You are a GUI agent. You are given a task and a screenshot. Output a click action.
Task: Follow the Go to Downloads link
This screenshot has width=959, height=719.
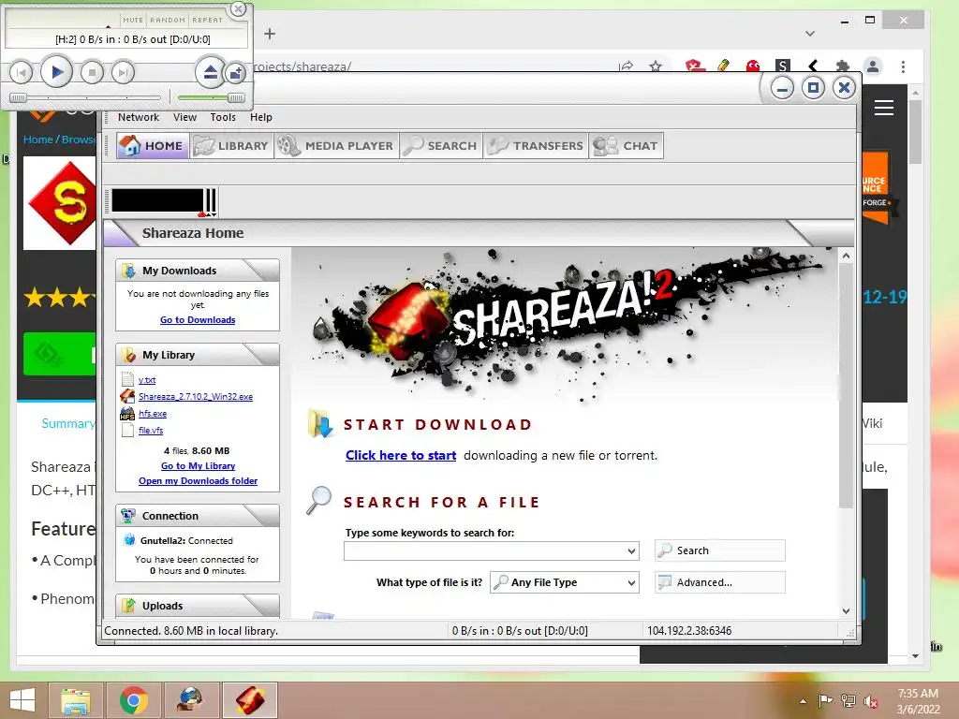click(x=198, y=320)
